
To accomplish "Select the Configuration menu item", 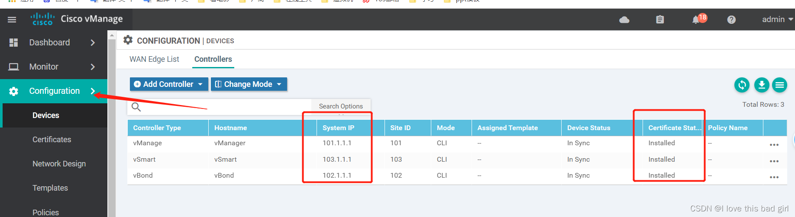I will pyautogui.click(x=54, y=91).
